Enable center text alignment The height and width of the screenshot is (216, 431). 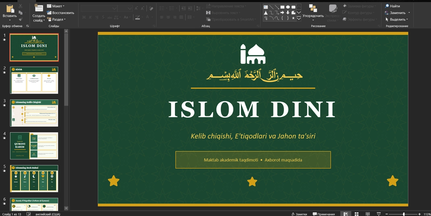pos(168,17)
